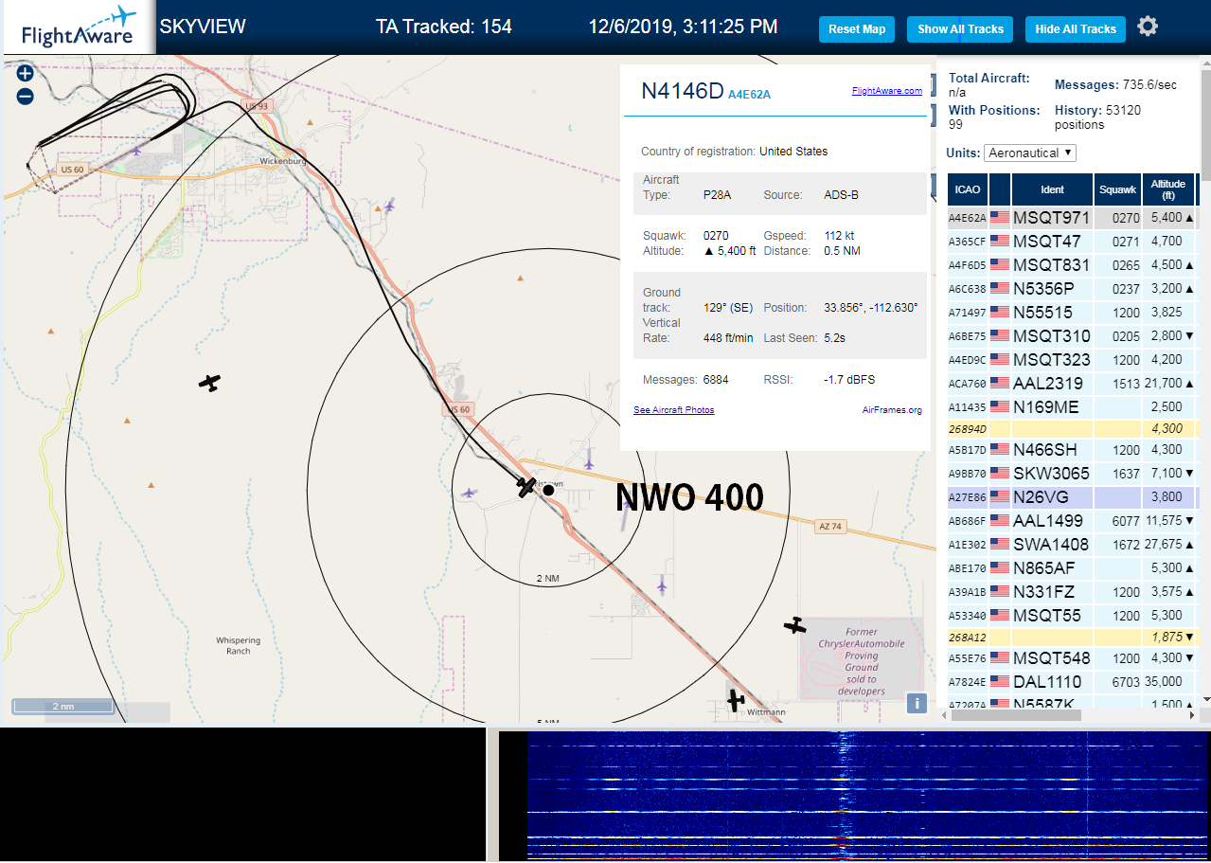
Task: Open the FlightAware.com link in aircraft panel
Action: [x=887, y=91]
